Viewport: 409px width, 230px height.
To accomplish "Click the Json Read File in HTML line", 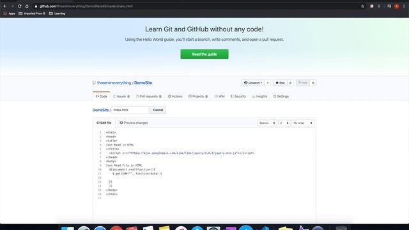I will tap(124, 165).
